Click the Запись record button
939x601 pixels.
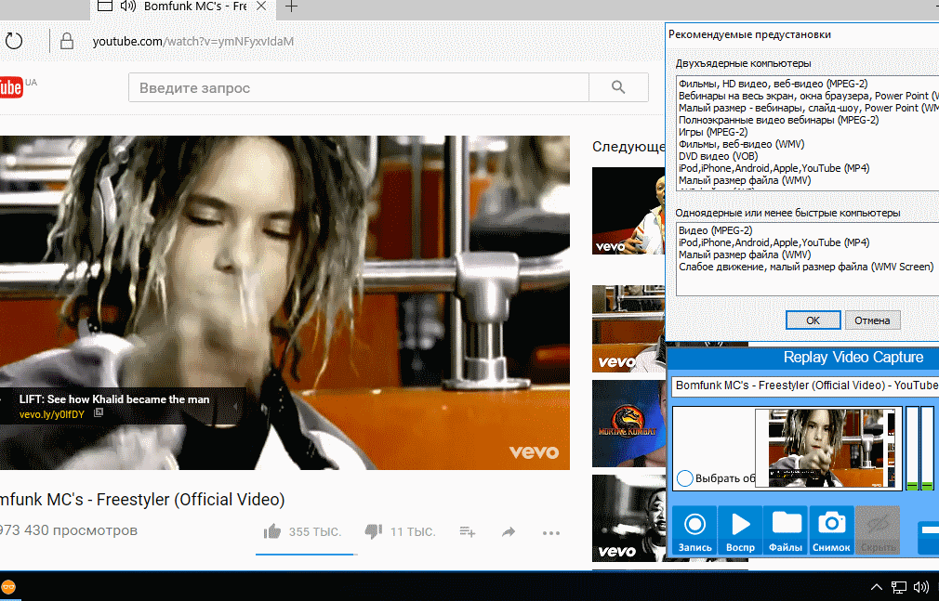[x=694, y=530]
